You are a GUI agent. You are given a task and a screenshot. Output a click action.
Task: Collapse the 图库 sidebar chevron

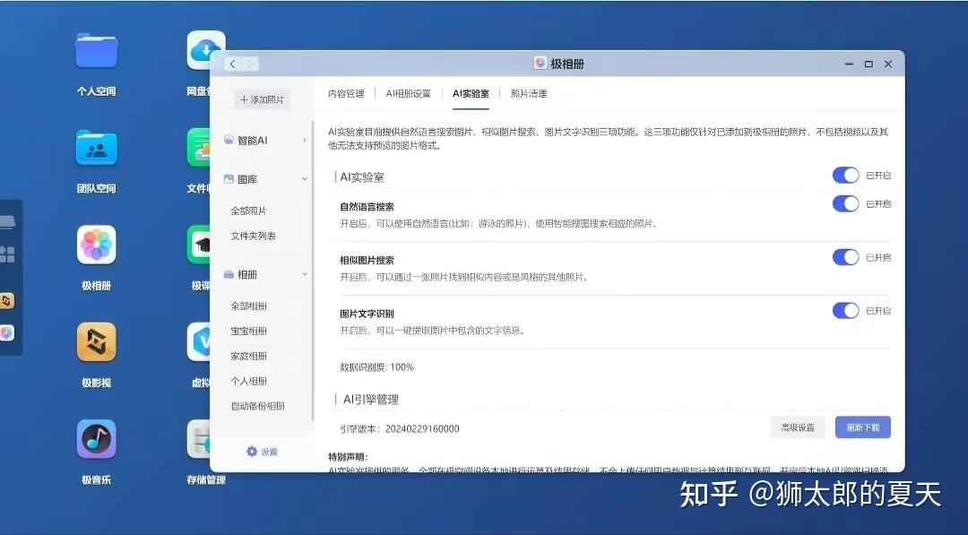[x=305, y=179]
